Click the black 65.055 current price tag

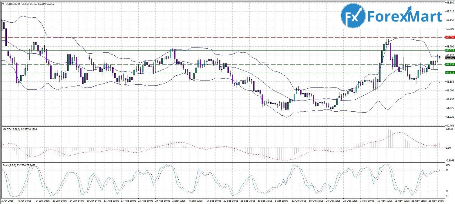(449, 58)
